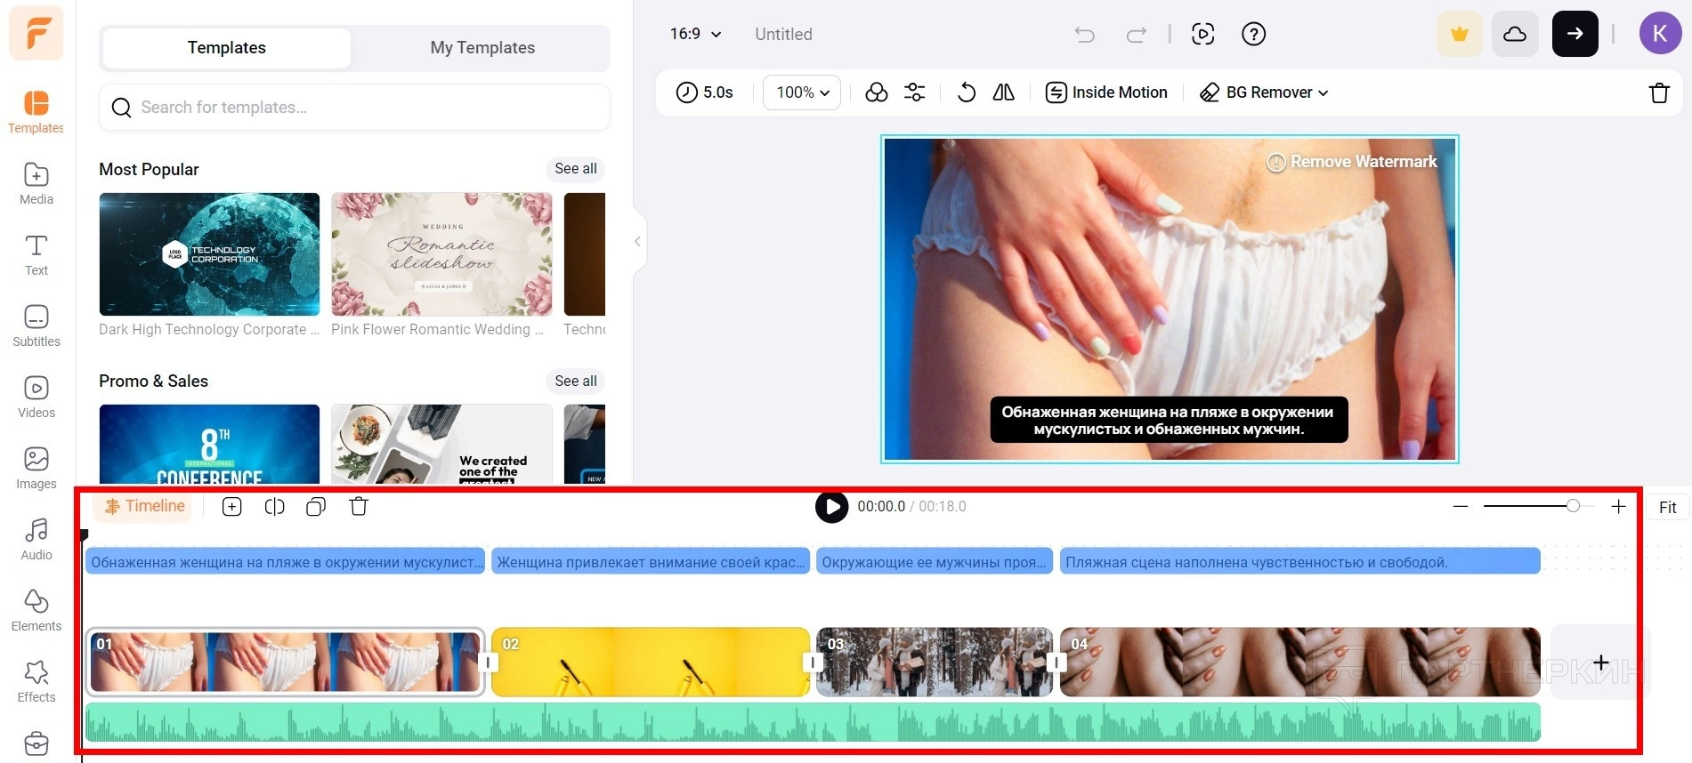Switch to the My Templates tab
The height and width of the screenshot is (763, 1692).
[482, 48]
